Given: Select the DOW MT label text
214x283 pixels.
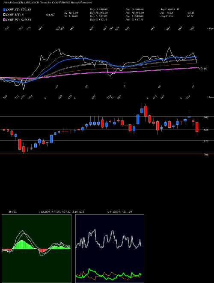Looking at the screenshot, I should pos(15,15).
